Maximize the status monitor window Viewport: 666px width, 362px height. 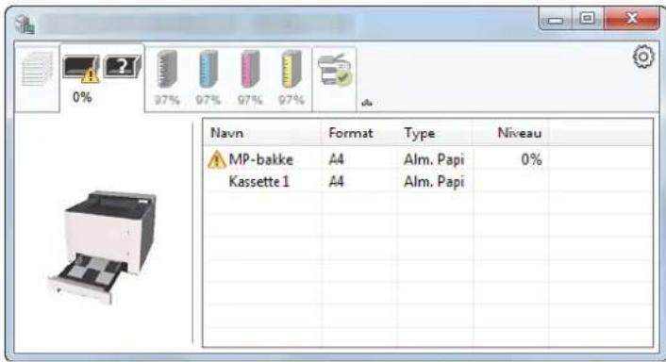pos(588,18)
